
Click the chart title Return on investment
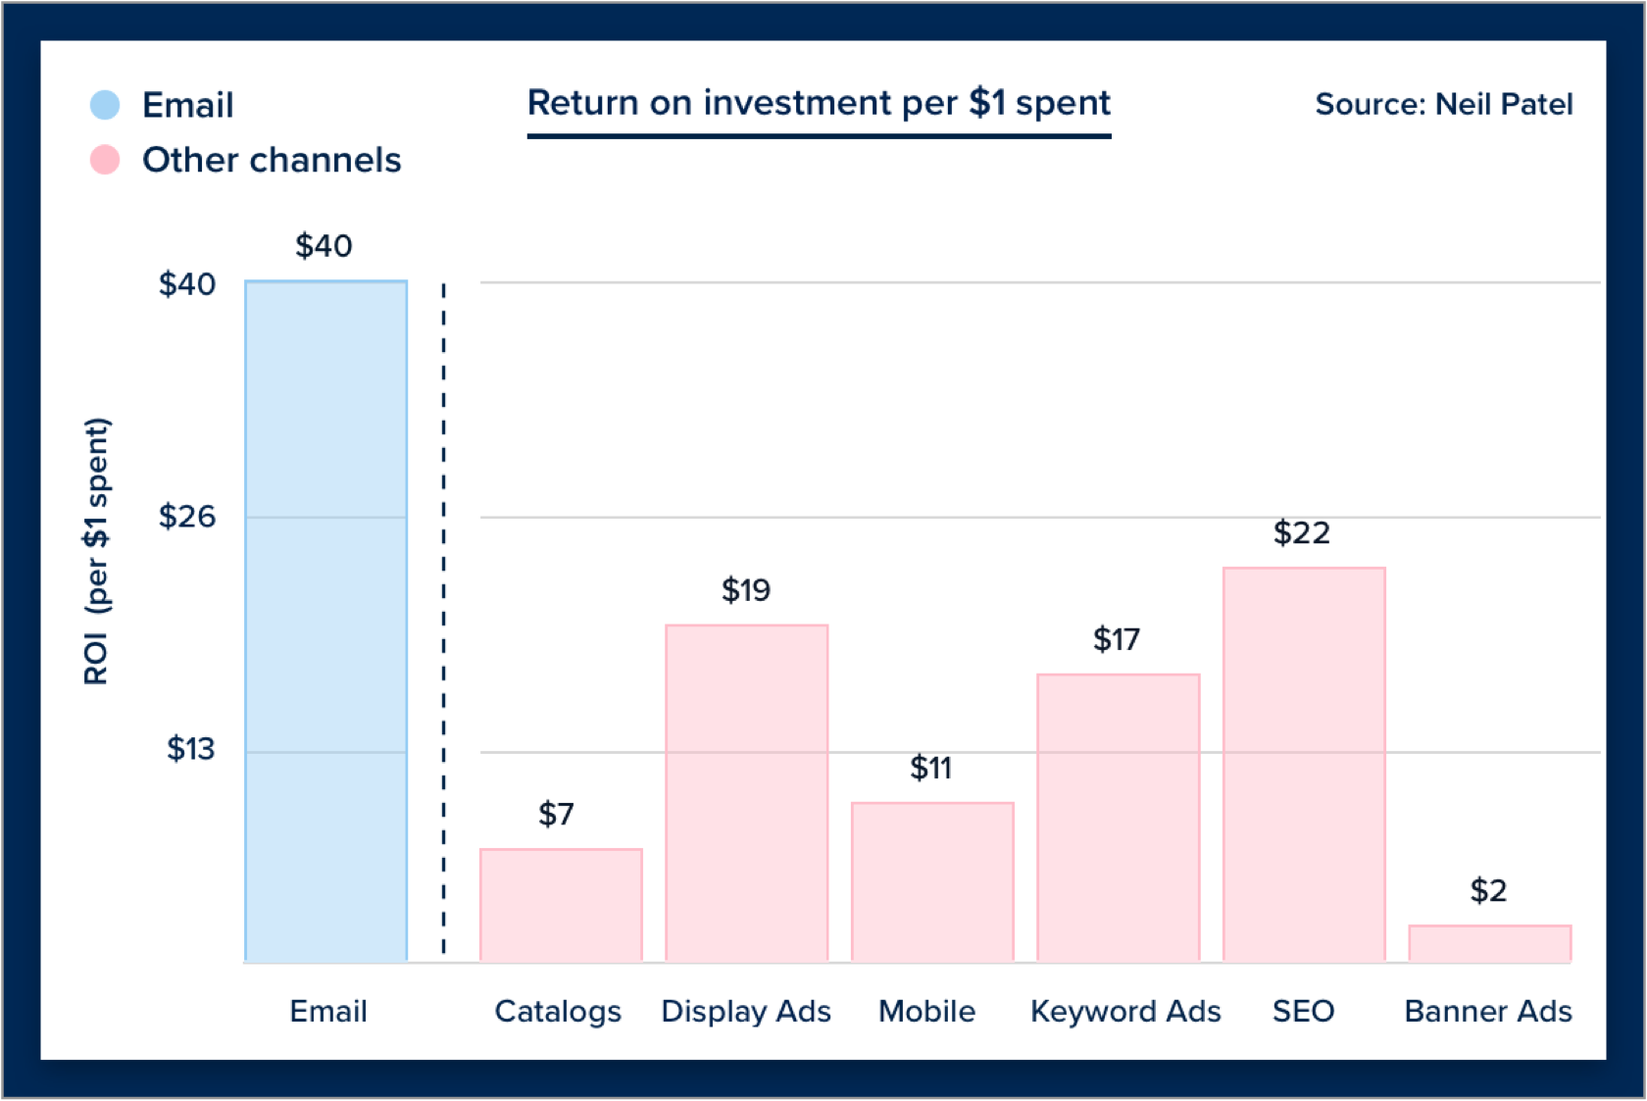[x=819, y=103]
